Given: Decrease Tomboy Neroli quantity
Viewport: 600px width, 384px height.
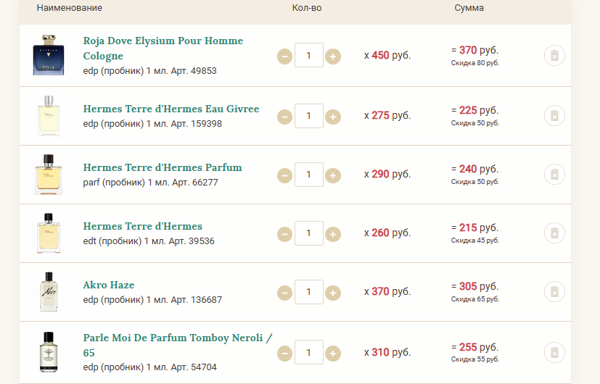Looking at the screenshot, I should coord(285,354).
